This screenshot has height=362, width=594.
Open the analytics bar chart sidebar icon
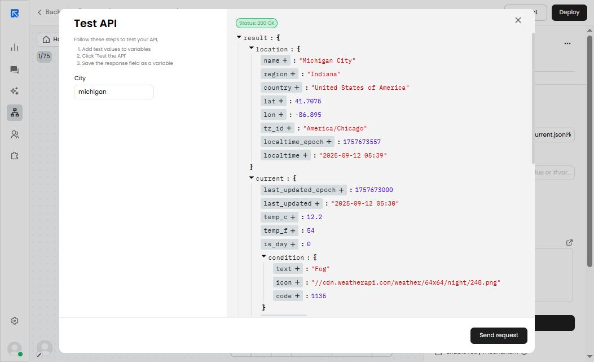15,47
